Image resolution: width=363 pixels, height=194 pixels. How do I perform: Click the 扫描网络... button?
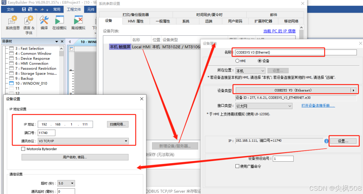coord(118,124)
